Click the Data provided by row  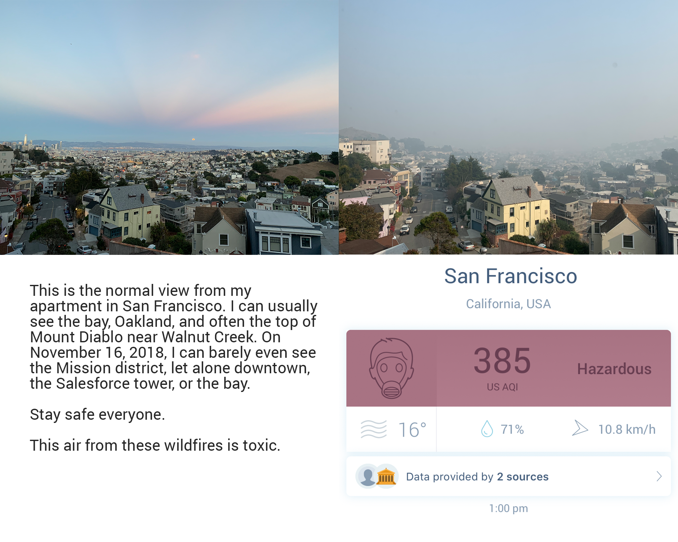(508, 476)
